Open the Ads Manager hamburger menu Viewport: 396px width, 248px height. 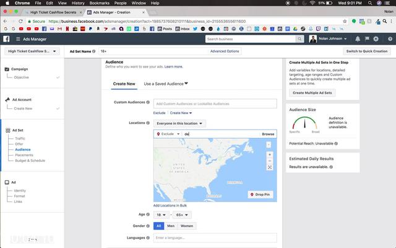tap(18, 39)
